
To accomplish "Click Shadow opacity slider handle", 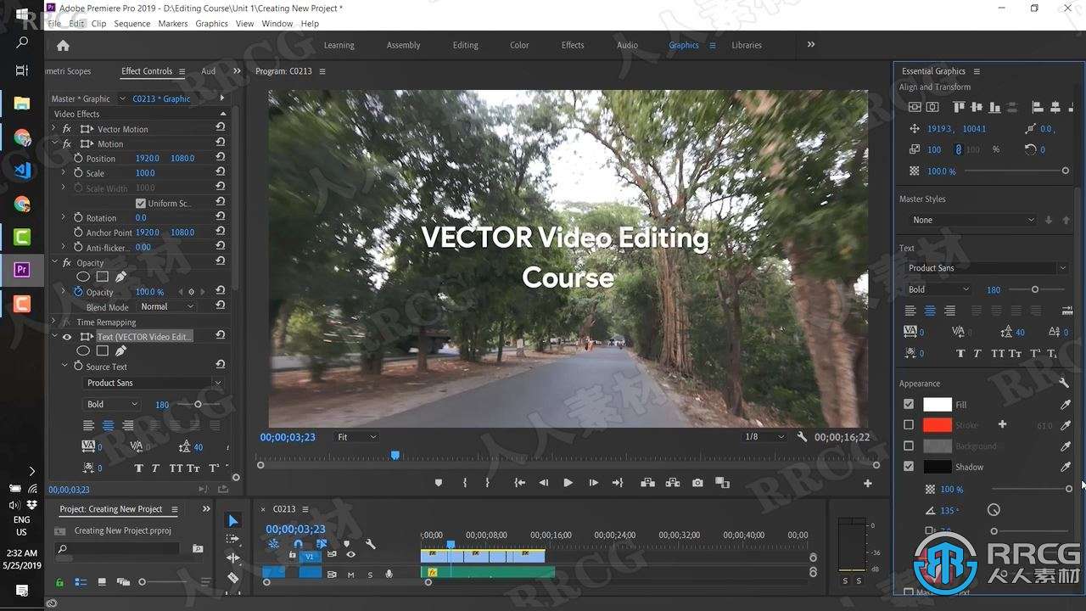I will point(1069,489).
